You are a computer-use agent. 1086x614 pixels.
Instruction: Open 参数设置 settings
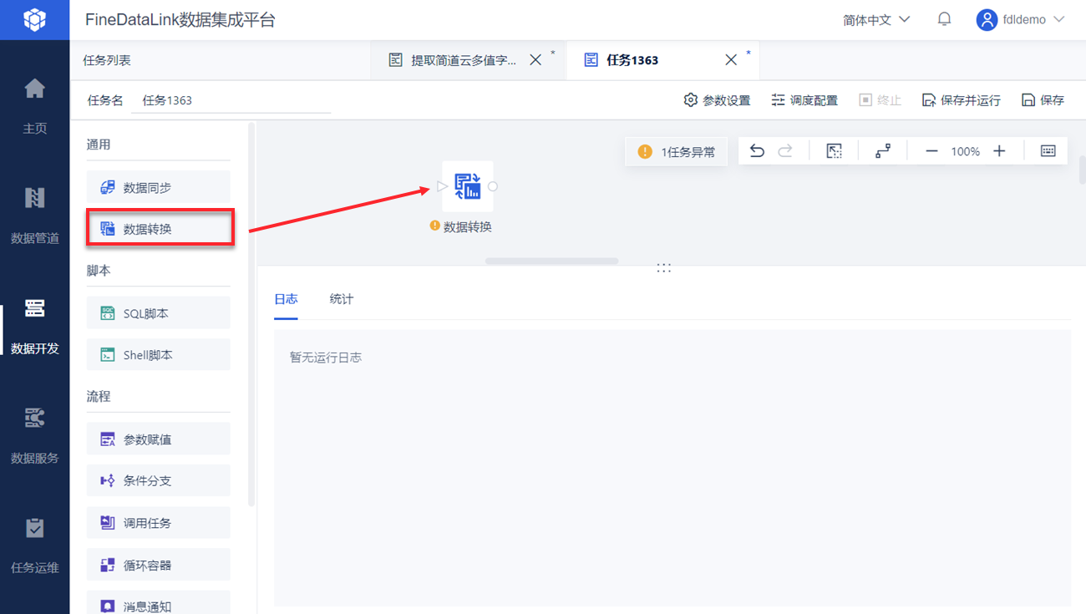[x=717, y=100]
